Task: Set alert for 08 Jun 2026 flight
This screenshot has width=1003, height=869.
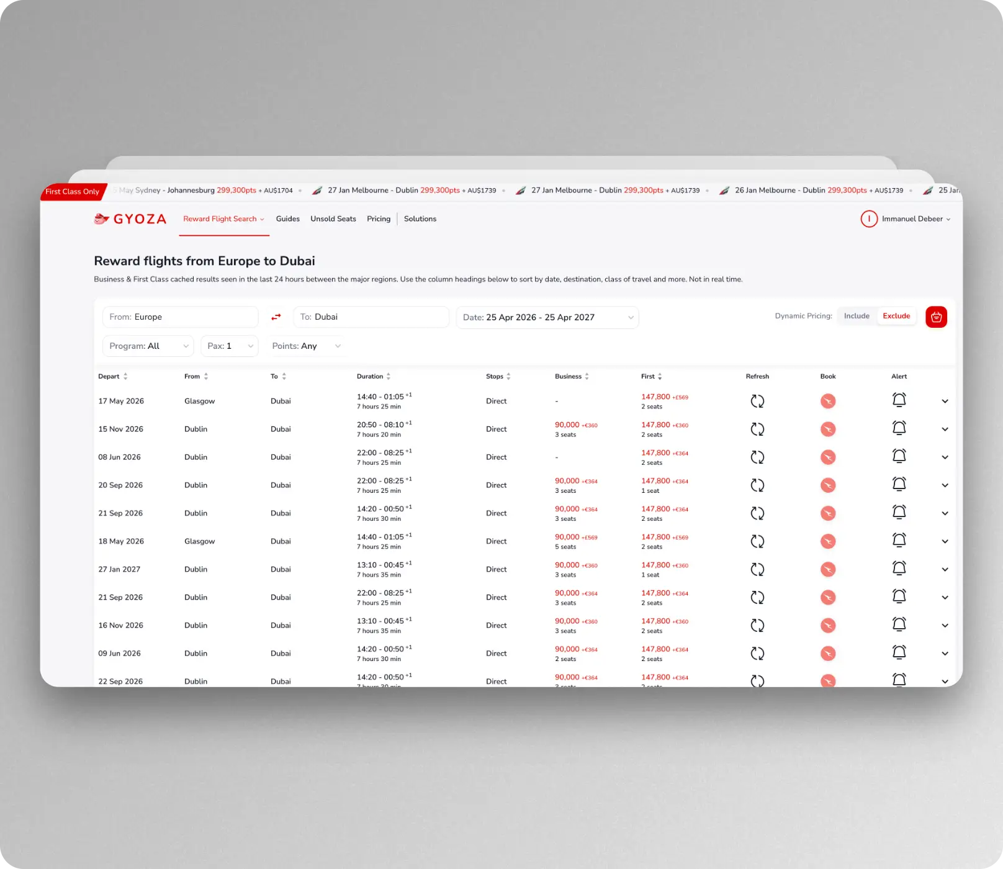Action: (899, 456)
